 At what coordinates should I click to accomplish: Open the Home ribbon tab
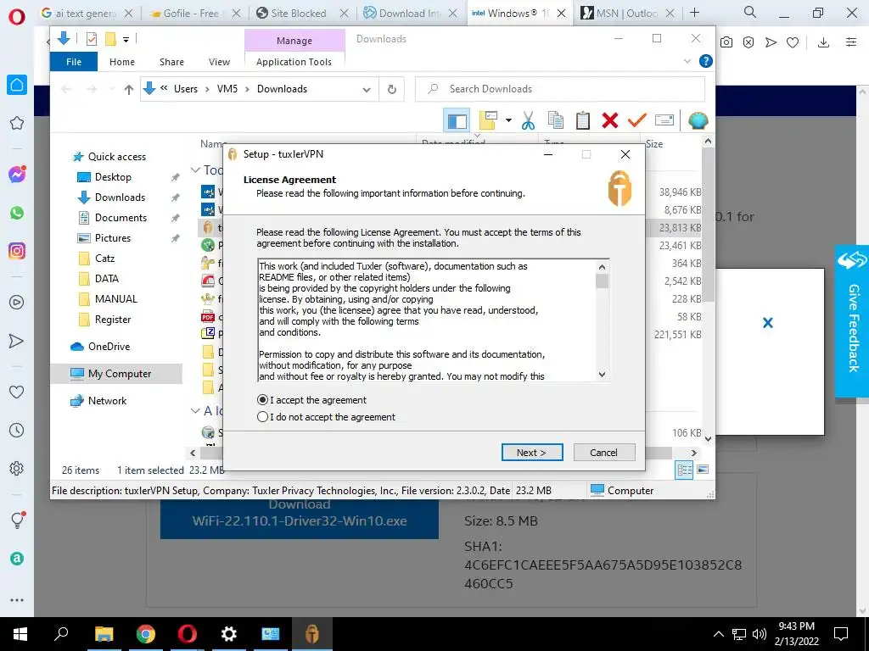point(122,62)
